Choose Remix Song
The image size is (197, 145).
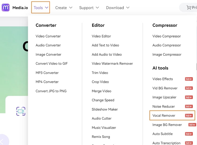click(x=101, y=137)
